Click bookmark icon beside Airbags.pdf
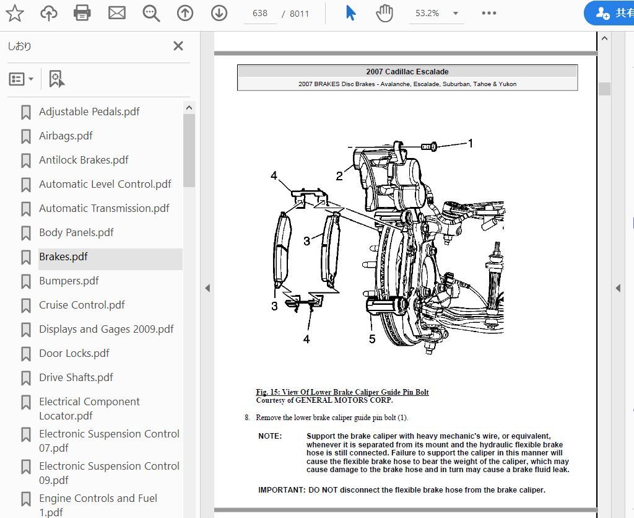This screenshot has width=634, height=518. coord(26,136)
